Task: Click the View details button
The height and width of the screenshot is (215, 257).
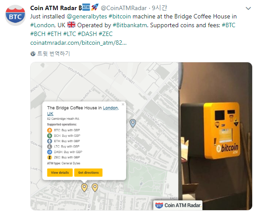Action: coord(60,172)
